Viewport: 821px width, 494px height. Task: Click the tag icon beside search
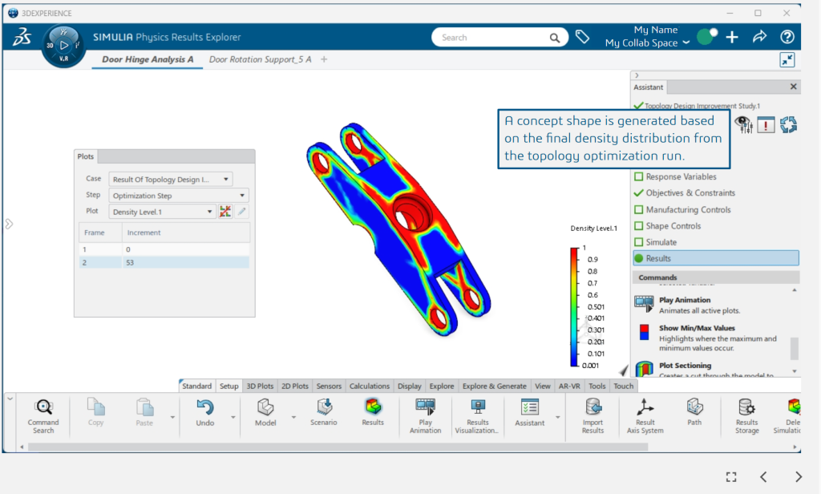pos(582,37)
